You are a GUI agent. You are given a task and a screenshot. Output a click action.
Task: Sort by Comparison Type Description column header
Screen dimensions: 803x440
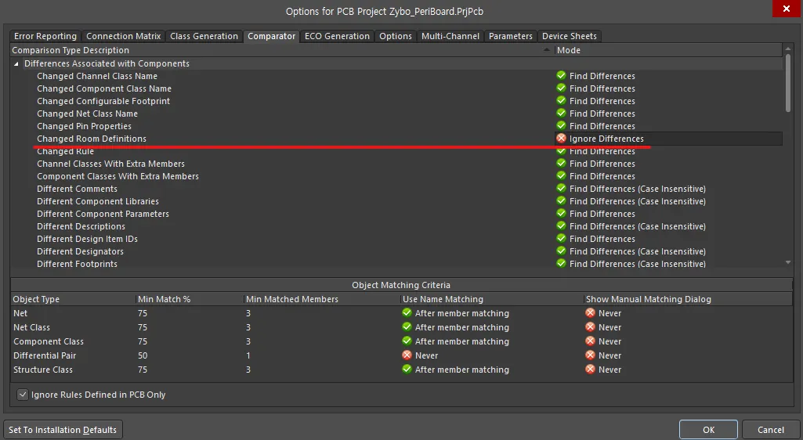tap(282, 50)
